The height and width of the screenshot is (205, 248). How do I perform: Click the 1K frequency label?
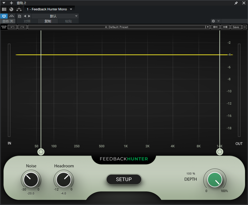(126, 146)
